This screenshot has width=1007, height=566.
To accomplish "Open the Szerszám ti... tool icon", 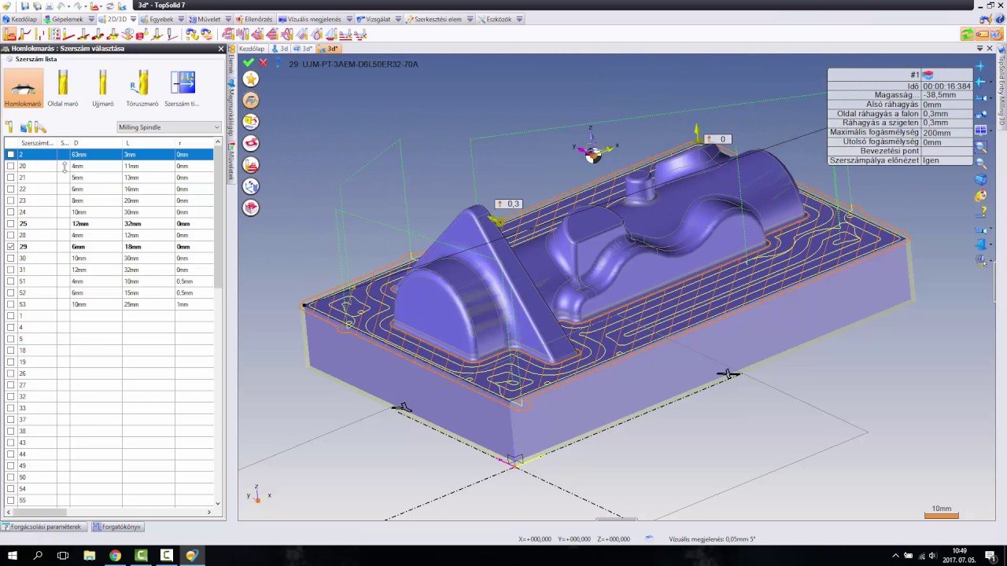I will pos(183,83).
